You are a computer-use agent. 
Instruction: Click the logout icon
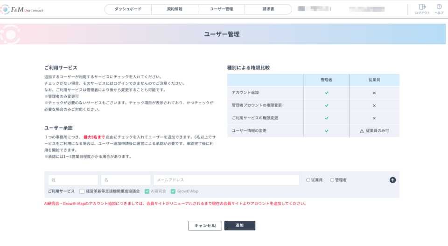422,7
